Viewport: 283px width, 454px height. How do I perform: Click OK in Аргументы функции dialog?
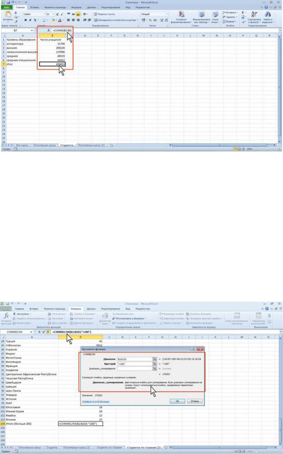[x=178, y=401]
